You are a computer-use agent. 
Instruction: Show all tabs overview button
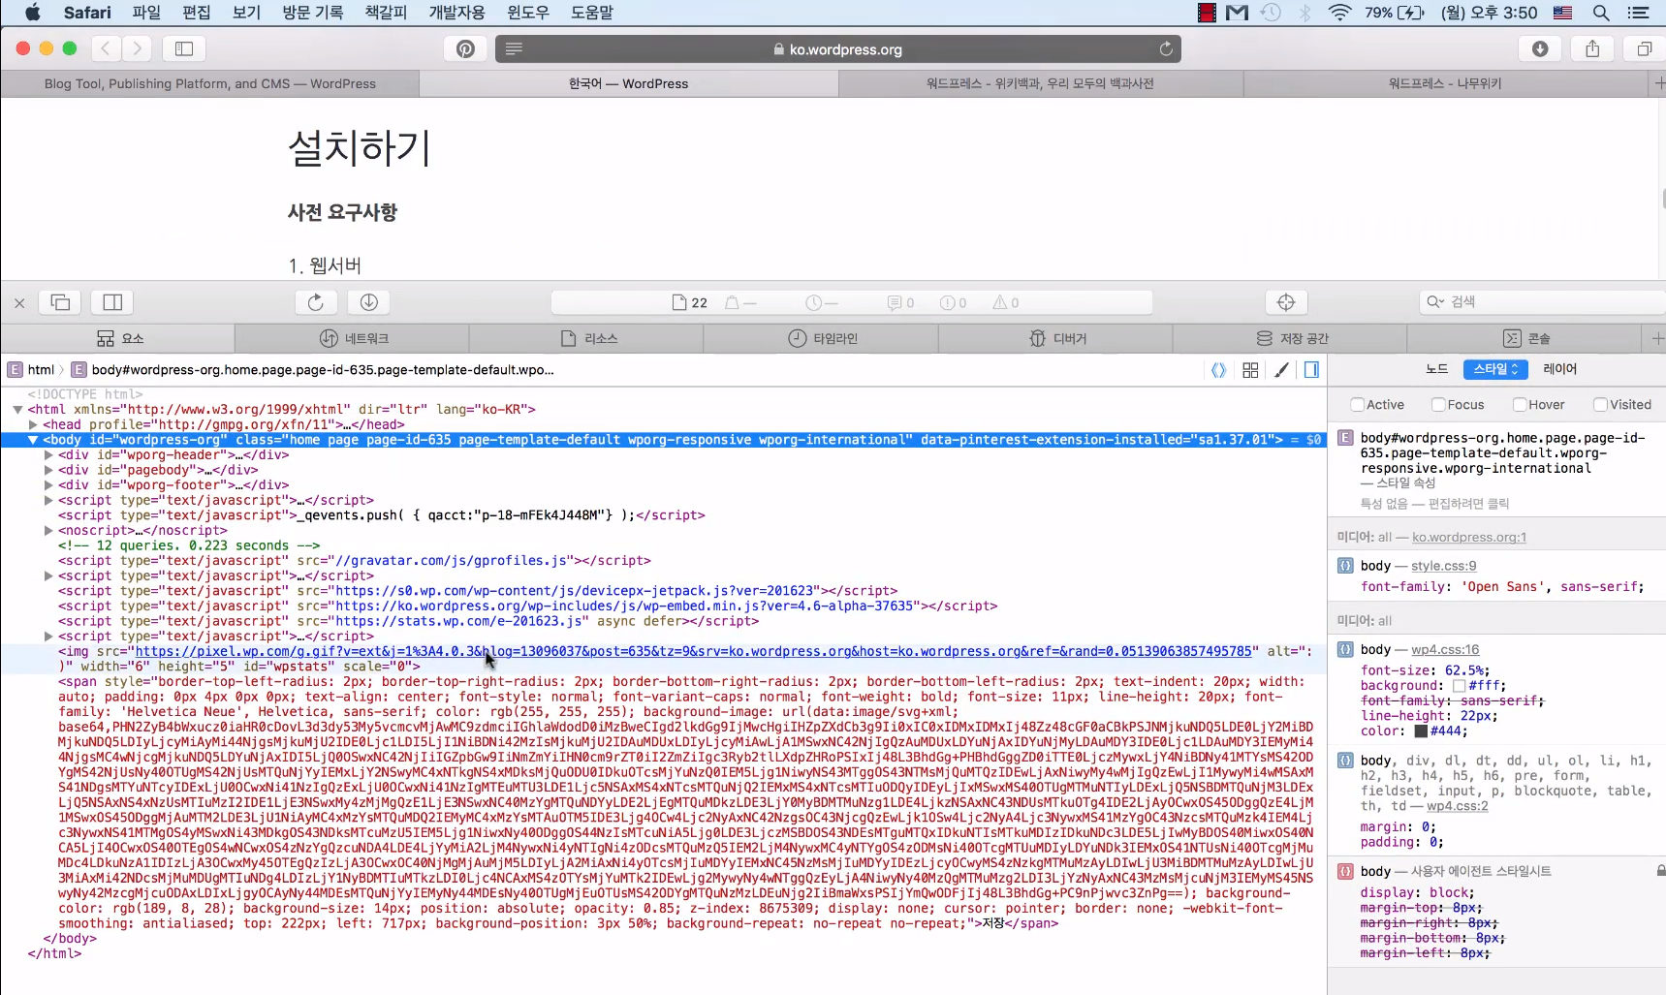(1645, 48)
